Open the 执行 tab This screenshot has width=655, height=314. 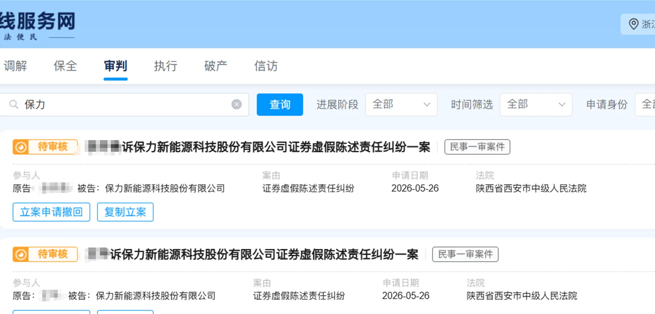(165, 66)
